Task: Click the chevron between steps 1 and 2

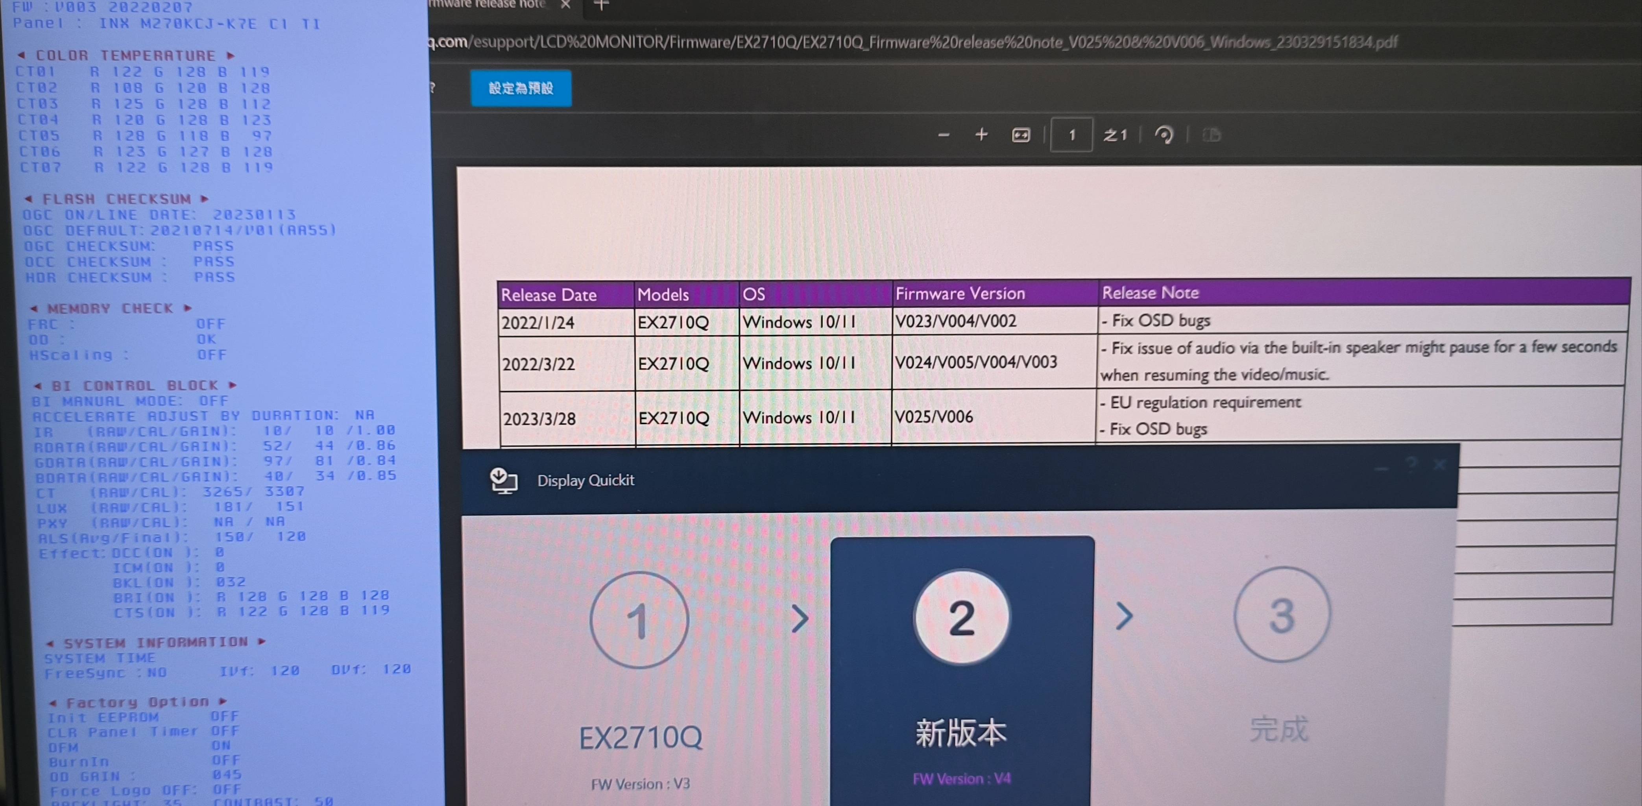Action: (799, 619)
